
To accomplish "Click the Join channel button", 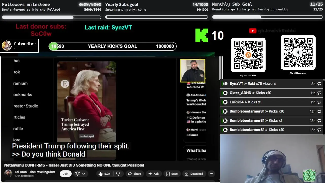I will click(x=66, y=174).
